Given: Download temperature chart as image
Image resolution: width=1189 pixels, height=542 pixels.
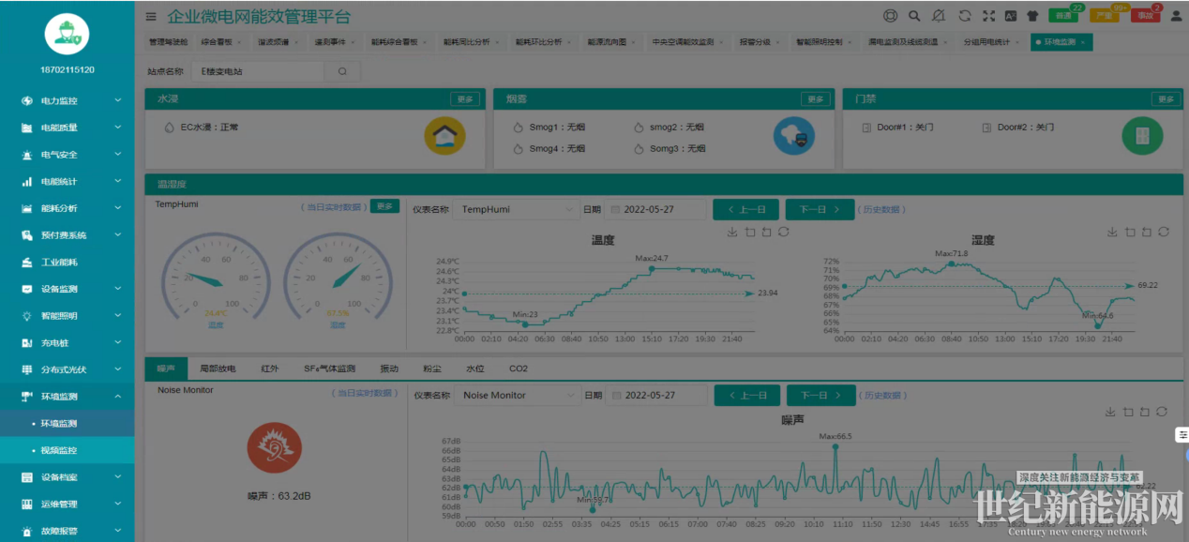Looking at the screenshot, I should 732,232.
